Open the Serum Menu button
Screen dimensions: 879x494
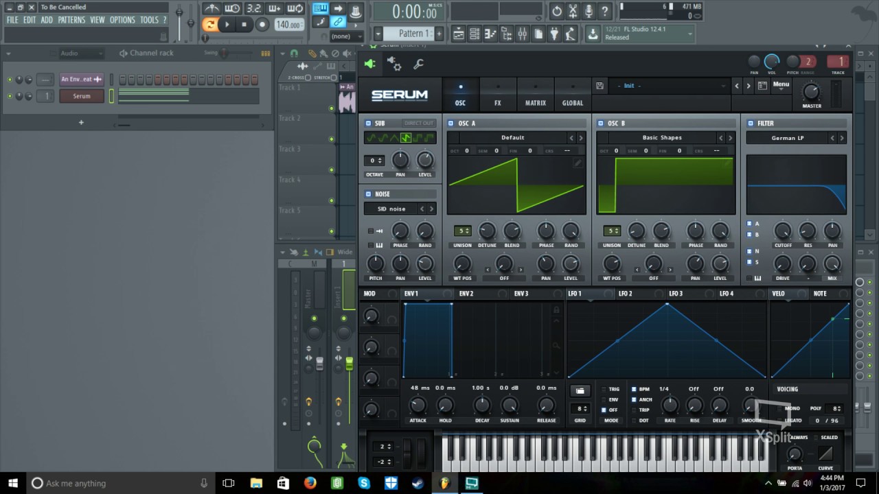coord(781,85)
